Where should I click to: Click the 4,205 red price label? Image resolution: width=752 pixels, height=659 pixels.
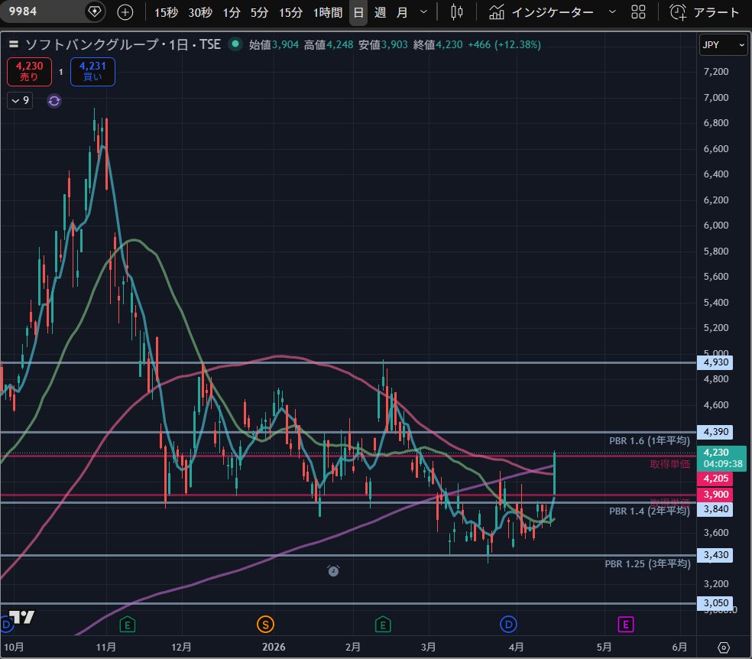point(715,479)
